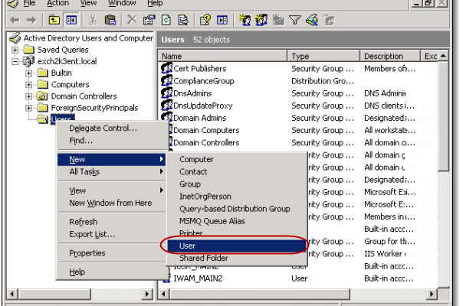Choose Delegate Control from context menu
This screenshot has width=466, height=306.
(x=103, y=129)
